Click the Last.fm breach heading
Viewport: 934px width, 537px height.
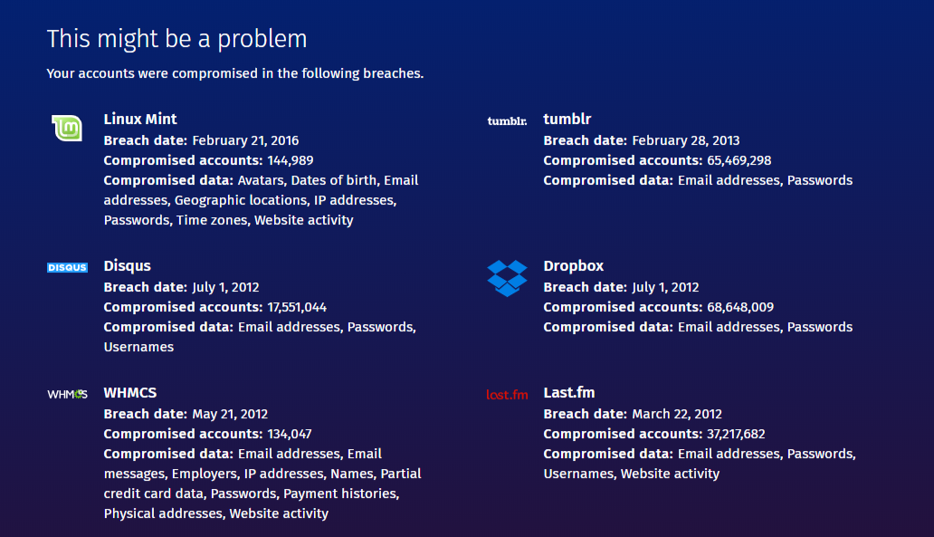pos(569,392)
